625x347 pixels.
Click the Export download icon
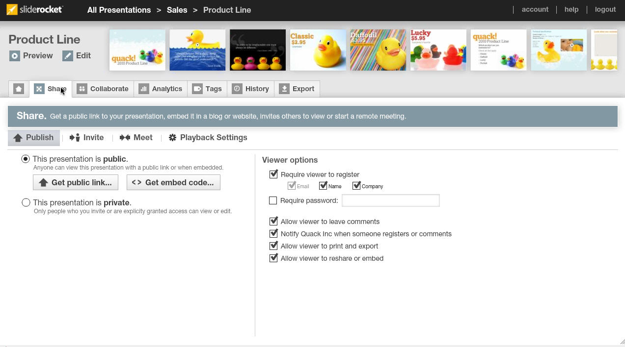tap(284, 89)
